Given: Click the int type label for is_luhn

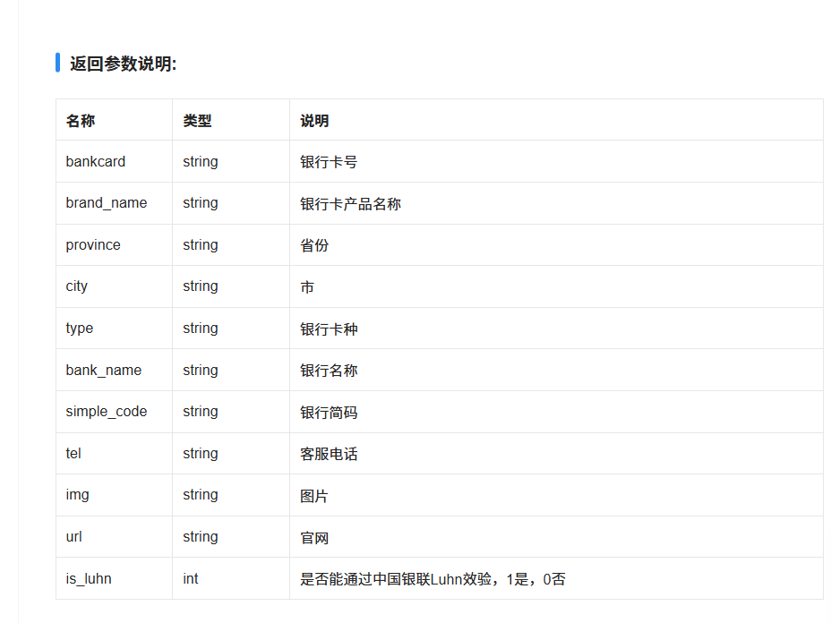Looking at the screenshot, I should click(x=192, y=578).
